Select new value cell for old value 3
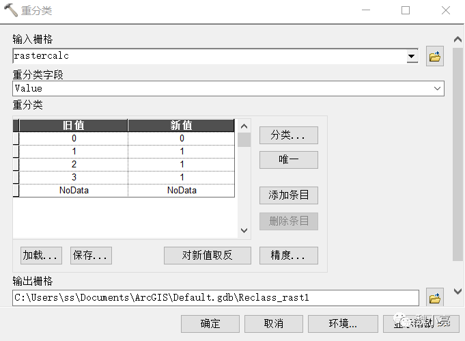 (x=182, y=178)
